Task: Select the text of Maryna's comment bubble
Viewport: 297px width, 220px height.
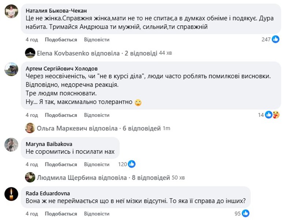Action: (69, 151)
